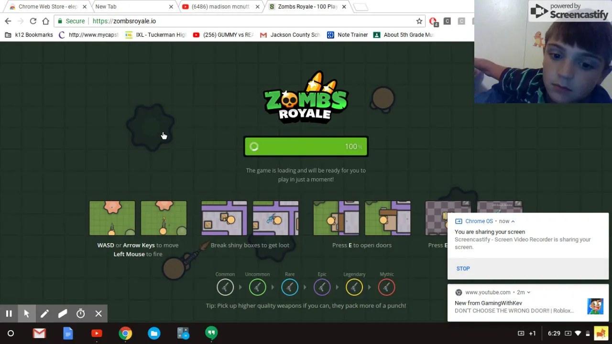
Task: Close the New Tab tab
Action: [x=171, y=7]
